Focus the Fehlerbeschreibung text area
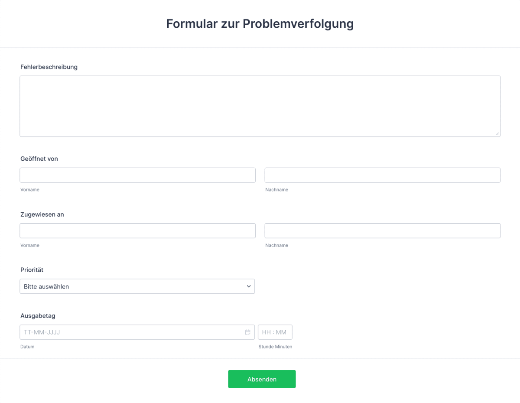The height and width of the screenshot is (403, 520). (x=260, y=106)
